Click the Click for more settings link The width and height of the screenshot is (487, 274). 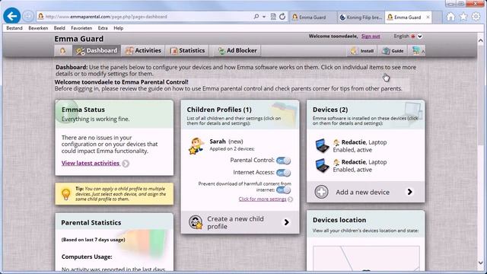click(x=263, y=199)
